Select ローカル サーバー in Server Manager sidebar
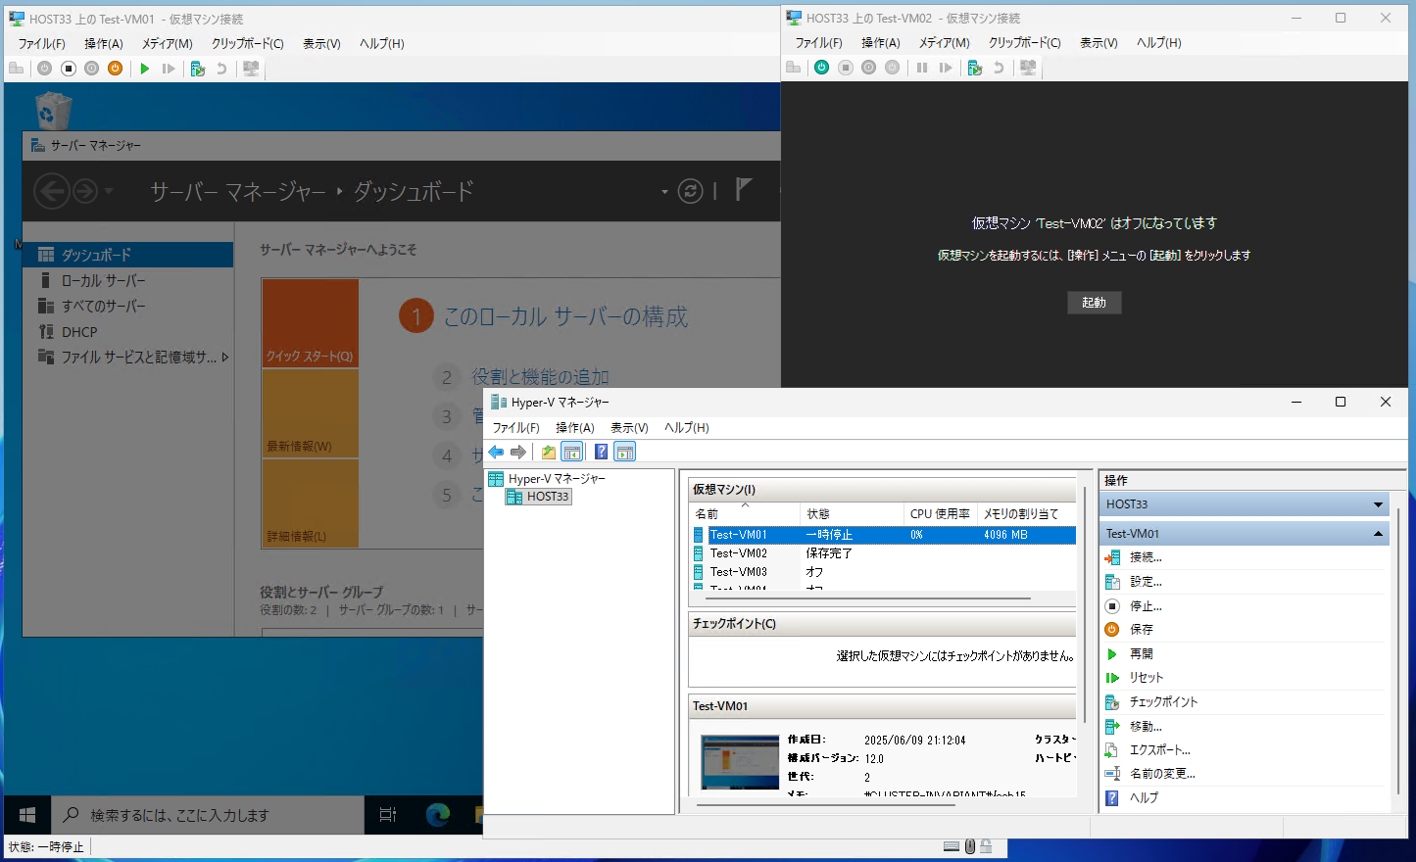 click(x=127, y=280)
